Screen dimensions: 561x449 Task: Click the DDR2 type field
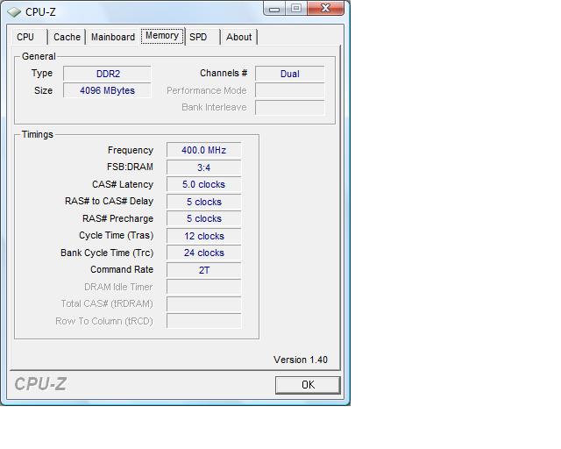pos(107,74)
